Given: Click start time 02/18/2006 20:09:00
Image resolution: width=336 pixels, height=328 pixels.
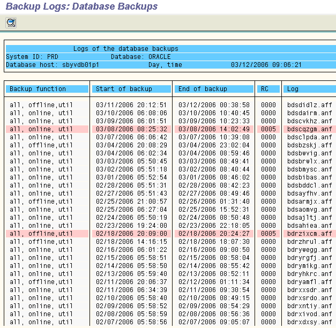Looking at the screenshot, I should [x=131, y=234].
